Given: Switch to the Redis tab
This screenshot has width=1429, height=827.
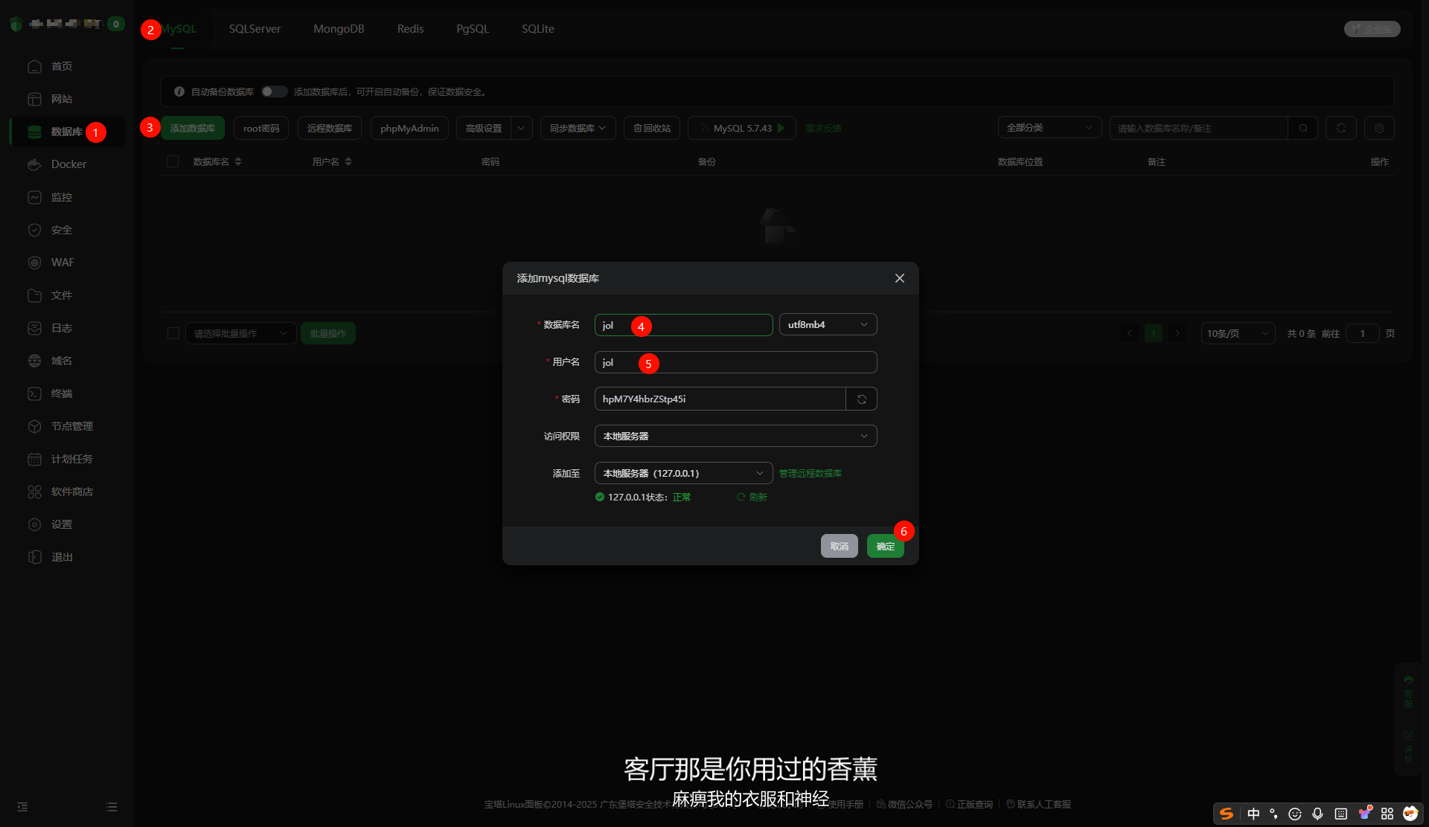Looking at the screenshot, I should tap(410, 29).
